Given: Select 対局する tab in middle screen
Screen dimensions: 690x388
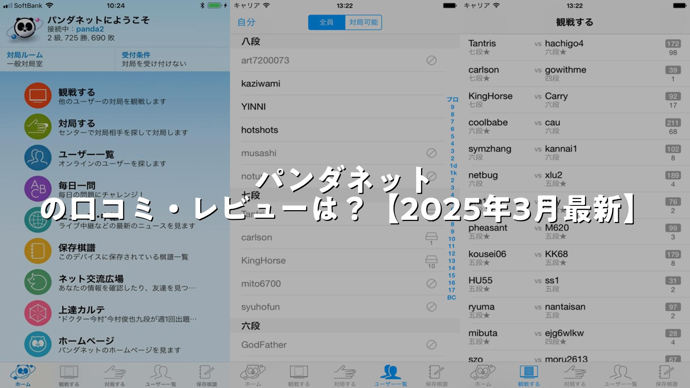Looking at the screenshot, I should [345, 375].
